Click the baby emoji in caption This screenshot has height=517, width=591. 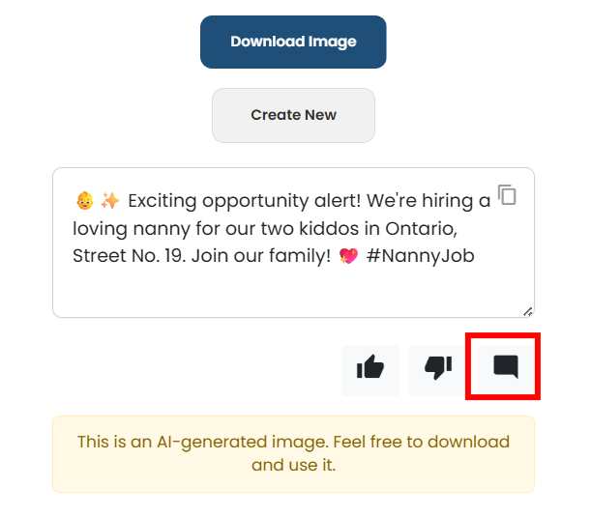pos(84,201)
